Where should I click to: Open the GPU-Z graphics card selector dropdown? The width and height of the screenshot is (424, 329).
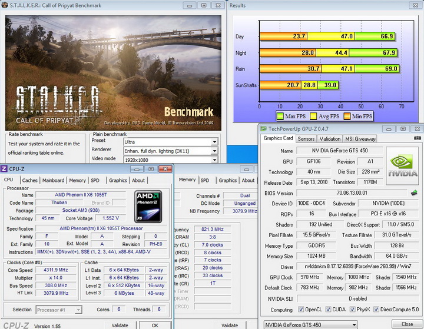tap(354, 325)
